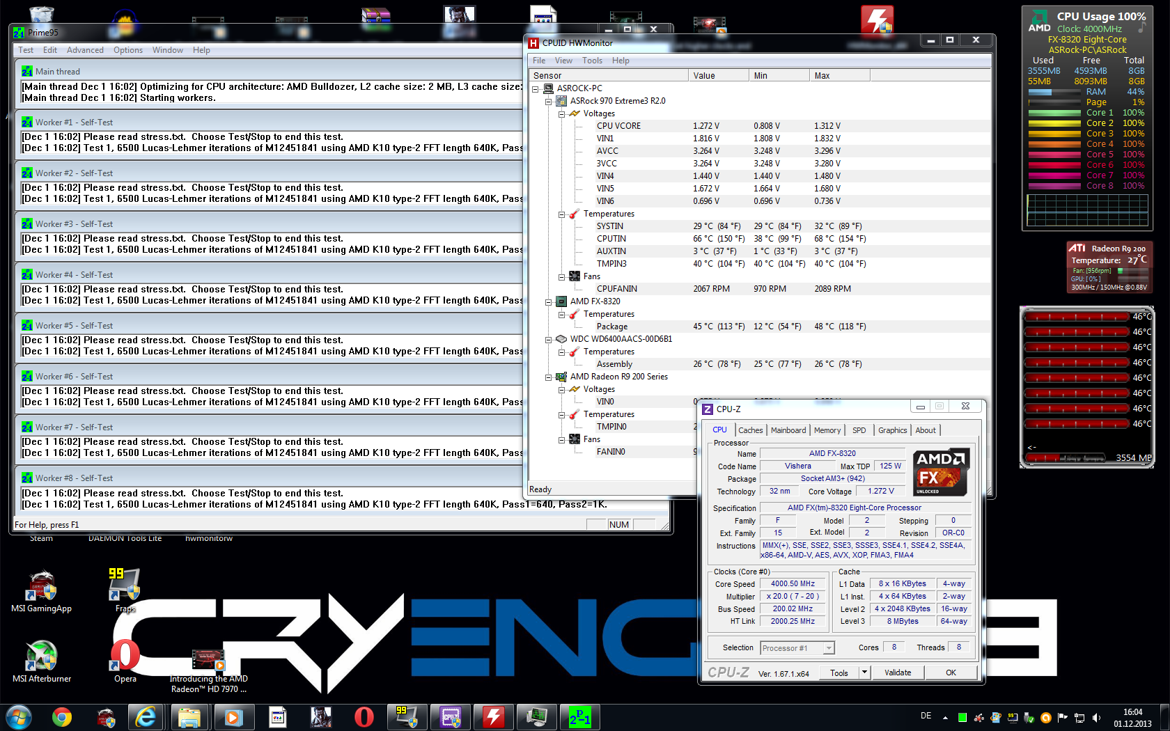This screenshot has height=731, width=1170.
Task: Collapse Temperatures node above Package
Action: tap(561, 314)
